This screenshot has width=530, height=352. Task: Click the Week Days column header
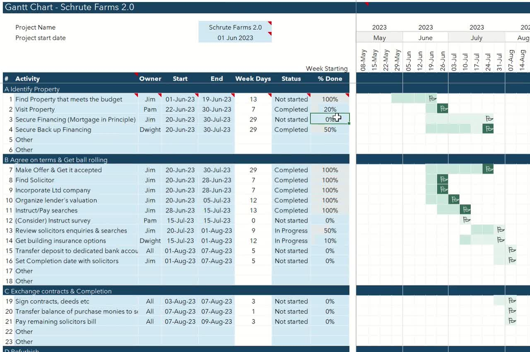click(253, 78)
